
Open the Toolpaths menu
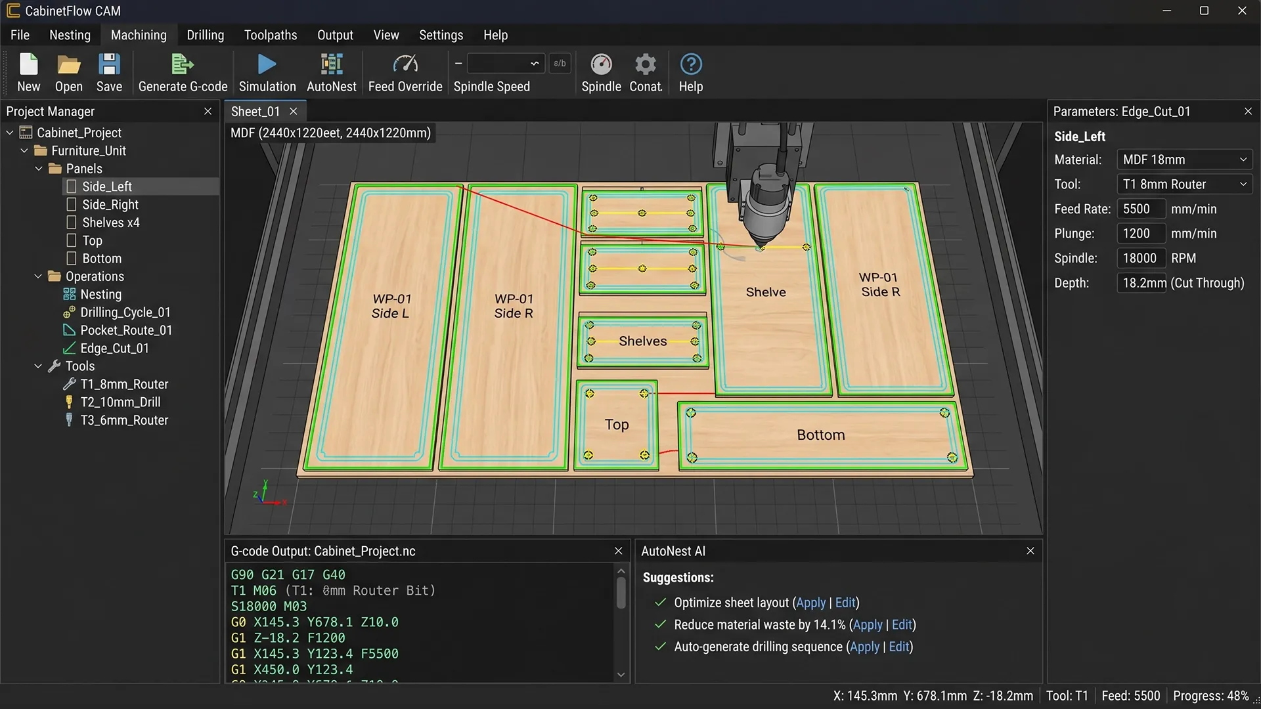coord(270,35)
